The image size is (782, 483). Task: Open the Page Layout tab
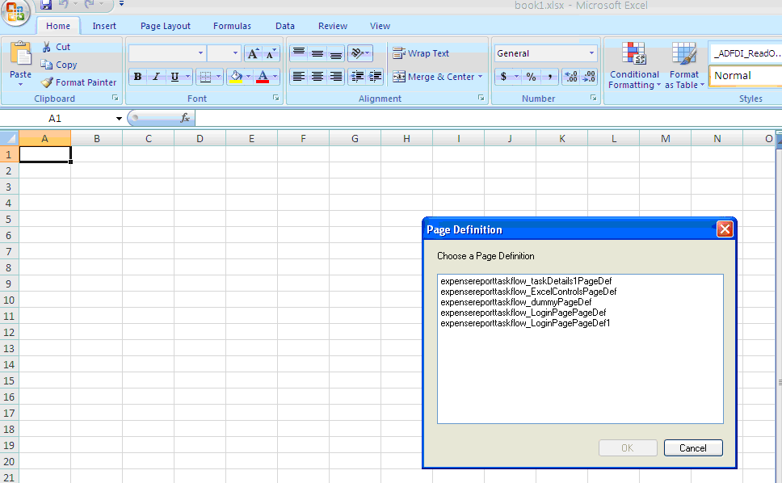pos(165,26)
